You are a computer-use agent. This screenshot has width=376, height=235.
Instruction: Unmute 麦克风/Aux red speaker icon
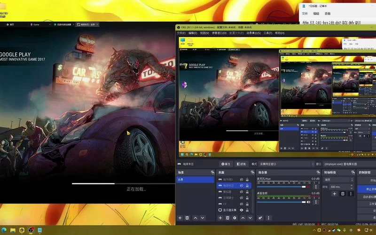click(x=309, y=187)
